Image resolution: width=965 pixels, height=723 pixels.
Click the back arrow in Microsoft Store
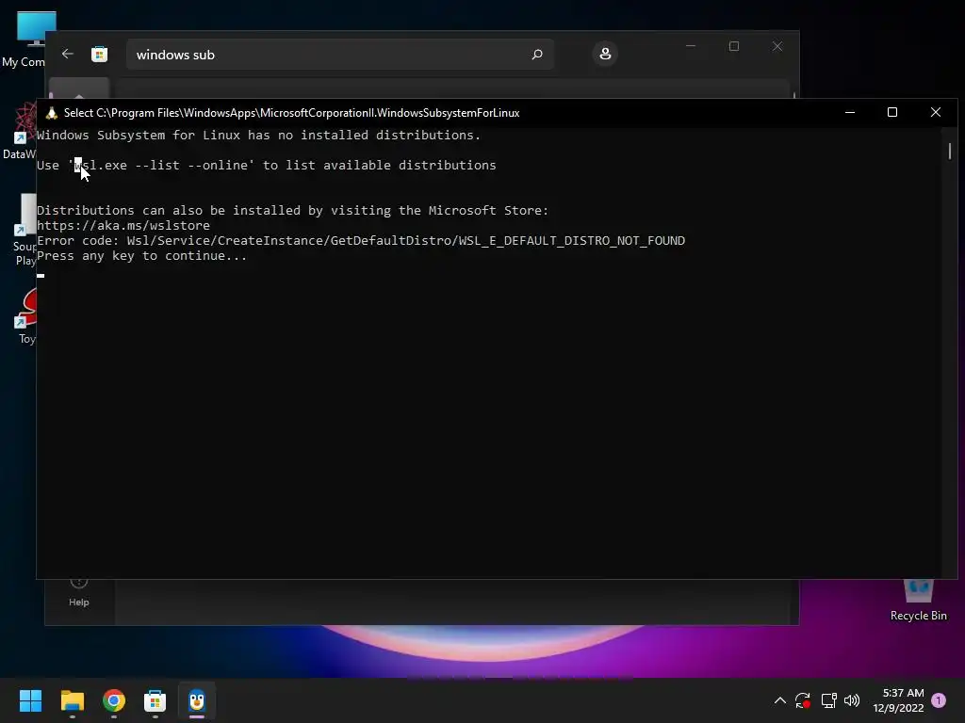pos(68,54)
